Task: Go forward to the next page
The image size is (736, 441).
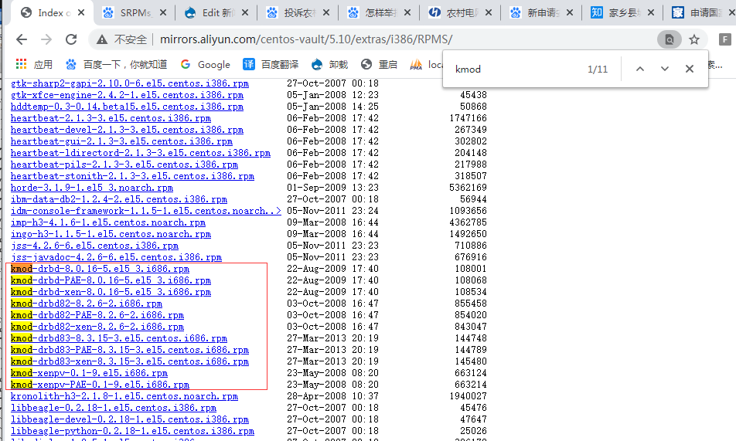Action: point(46,39)
